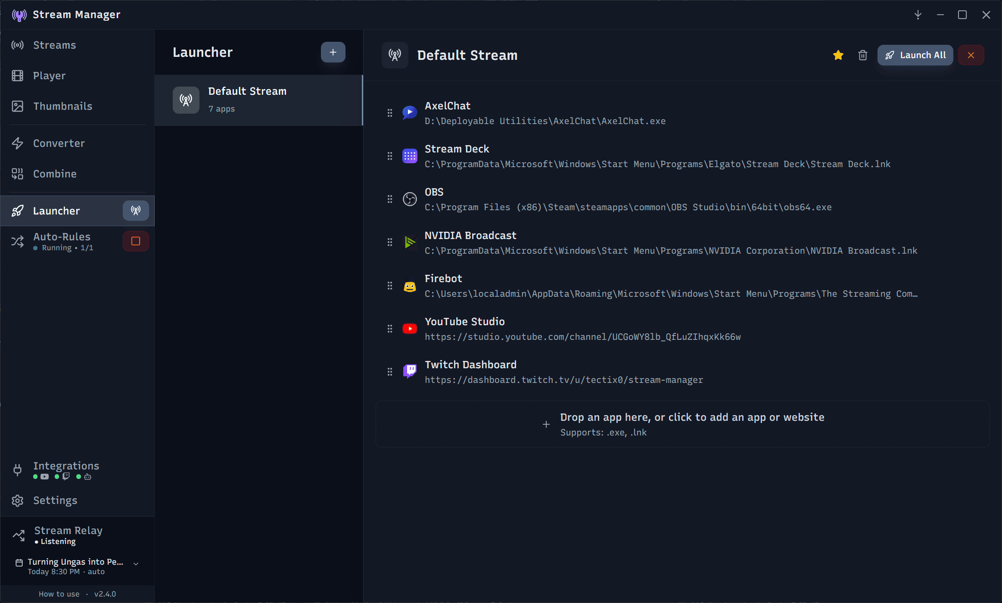Select the AxelChat entry name
Viewport: 1002px width, 603px height.
(x=448, y=106)
